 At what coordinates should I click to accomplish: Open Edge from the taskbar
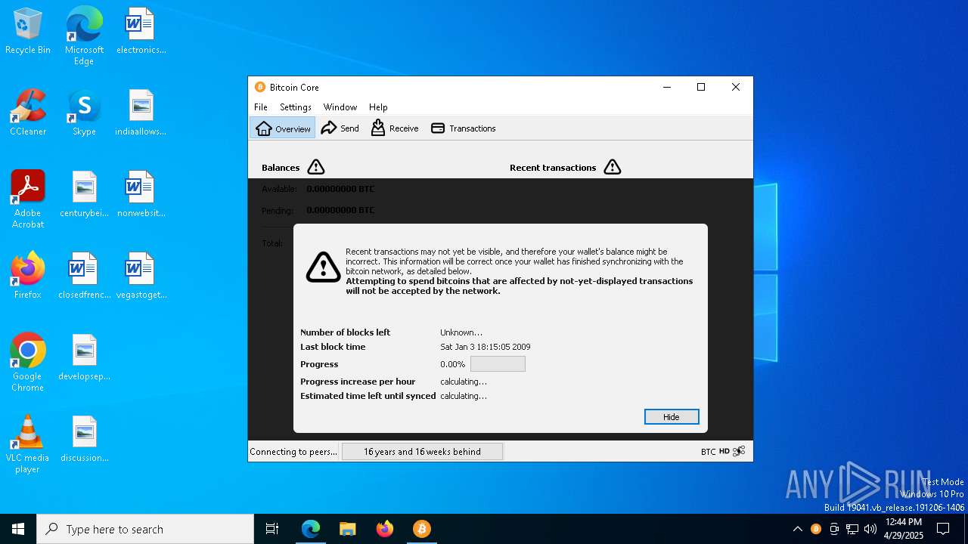coord(311,529)
